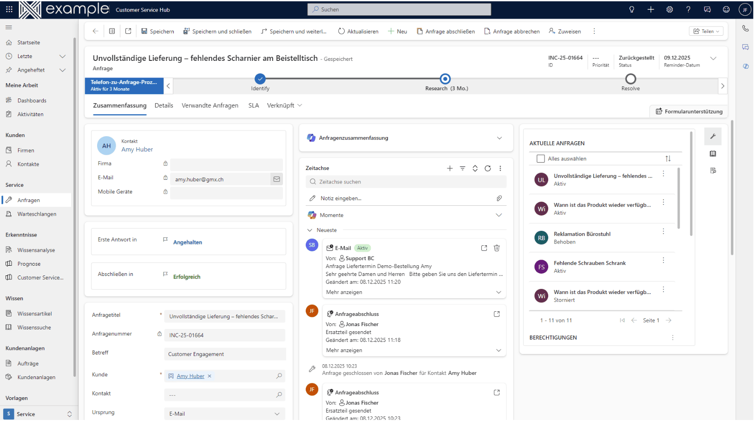
Task: Switch to the Details tab
Action: [164, 105]
